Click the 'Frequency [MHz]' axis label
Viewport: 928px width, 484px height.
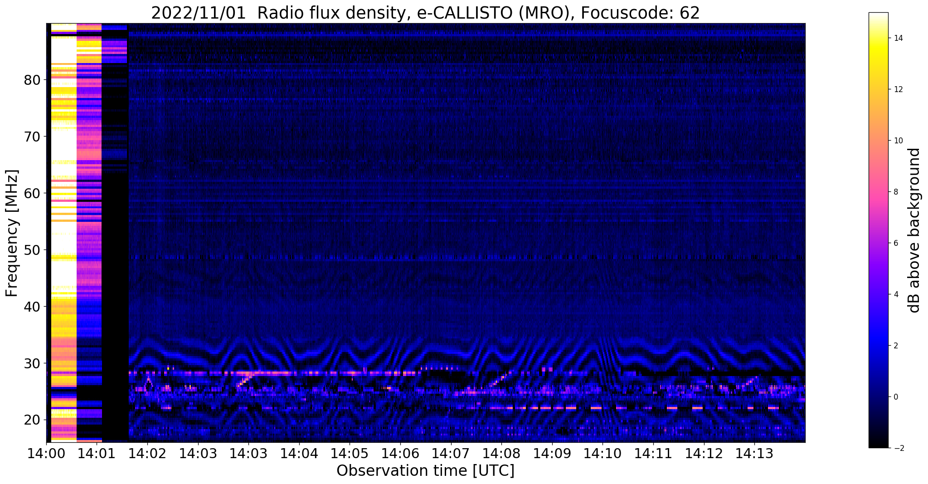coord(12,233)
